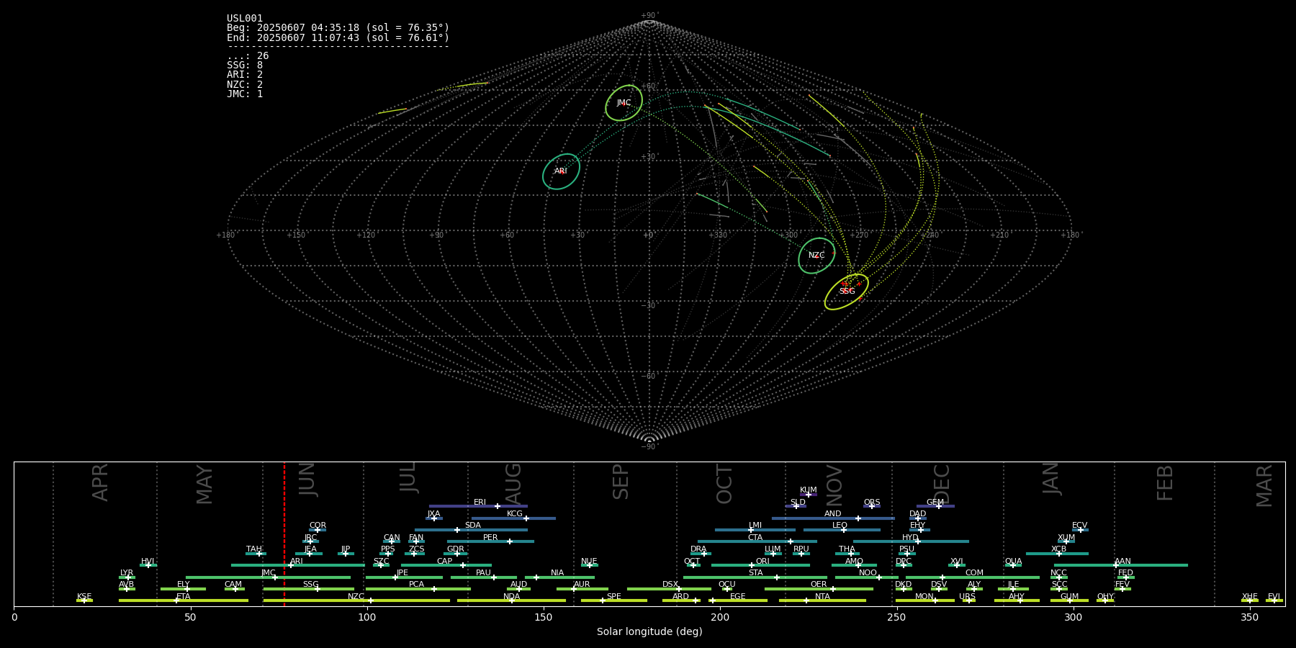This screenshot has width=1296, height=648.
Task: Click the JUL month label
Action: click(409, 477)
